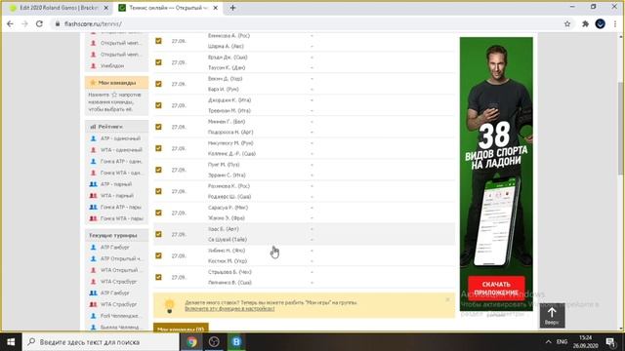Open the Chrome three-dot menu
The height and width of the screenshot is (351, 625).
click(x=615, y=23)
